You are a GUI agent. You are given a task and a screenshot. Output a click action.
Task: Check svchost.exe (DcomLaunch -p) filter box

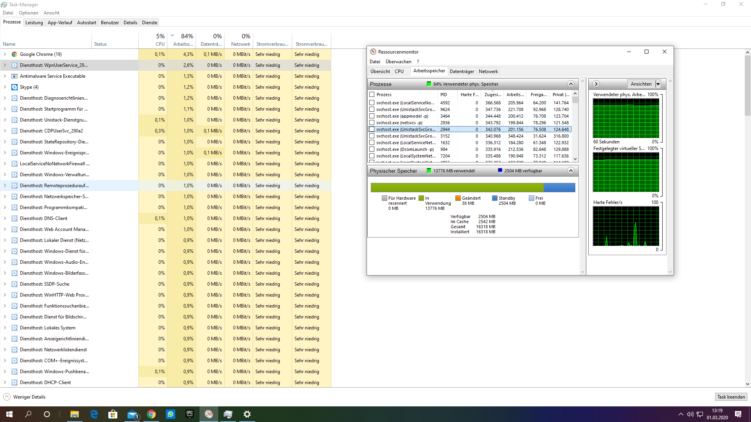pyautogui.click(x=372, y=149)
